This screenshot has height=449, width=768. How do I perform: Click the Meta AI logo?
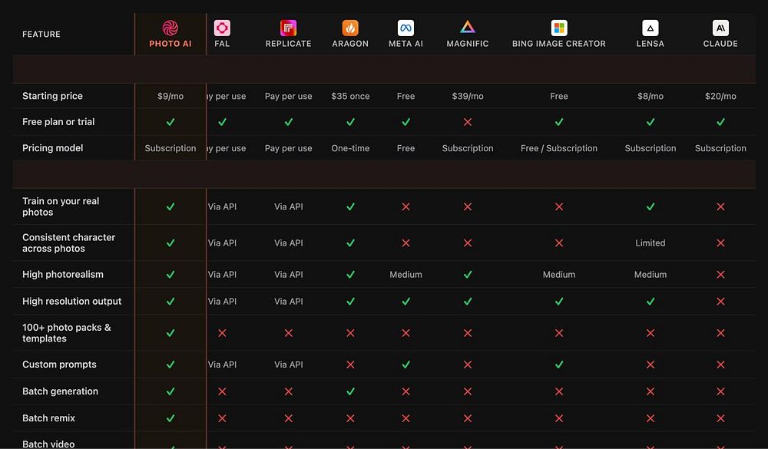tap(406, 28)
